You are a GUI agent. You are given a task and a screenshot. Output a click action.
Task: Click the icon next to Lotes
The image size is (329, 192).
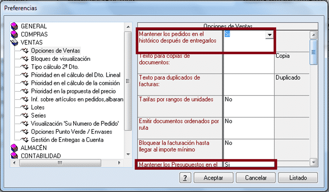click(25, 107)
